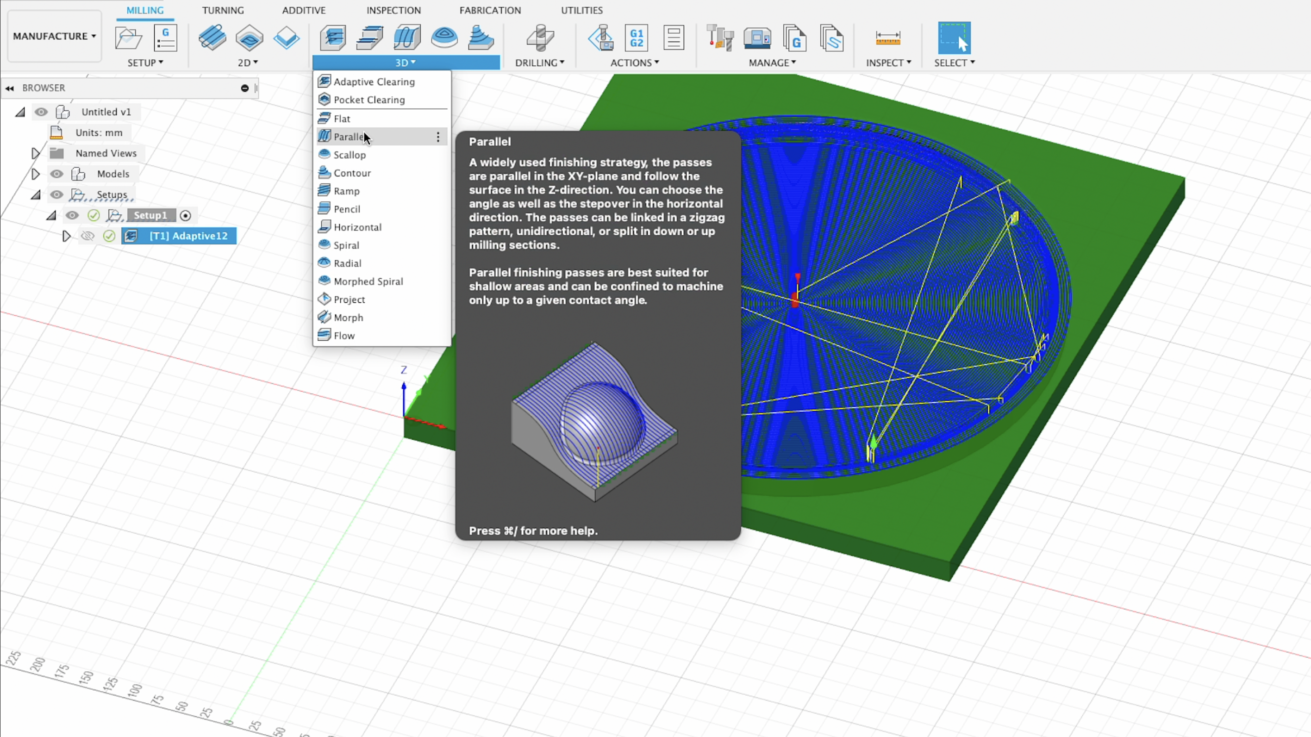The image size is (1311, 737).
Task: Click the New Setup folder icon
Action: (128, 38)
